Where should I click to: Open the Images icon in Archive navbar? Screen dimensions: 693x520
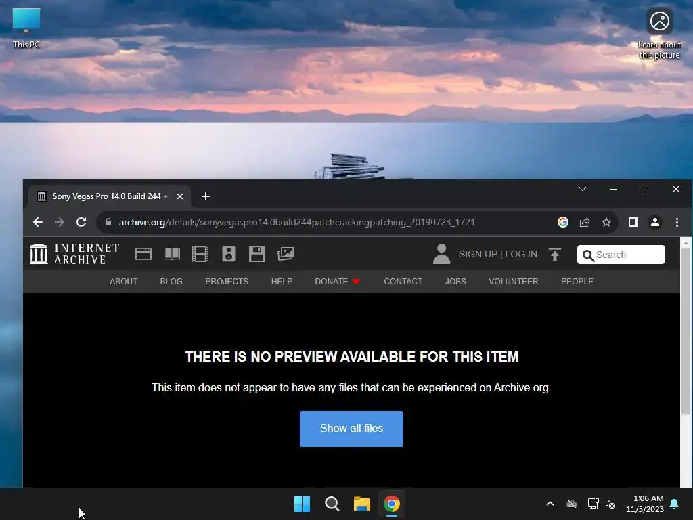286,254
